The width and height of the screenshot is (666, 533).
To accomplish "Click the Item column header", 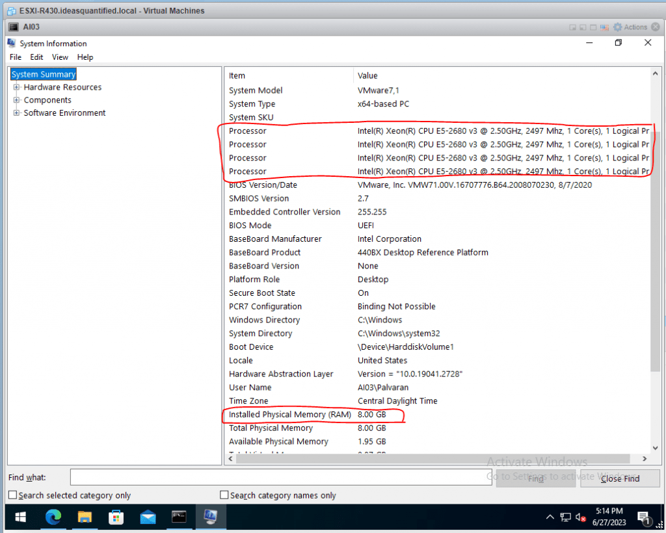I will pyautogui.click(x=289, y=75).
